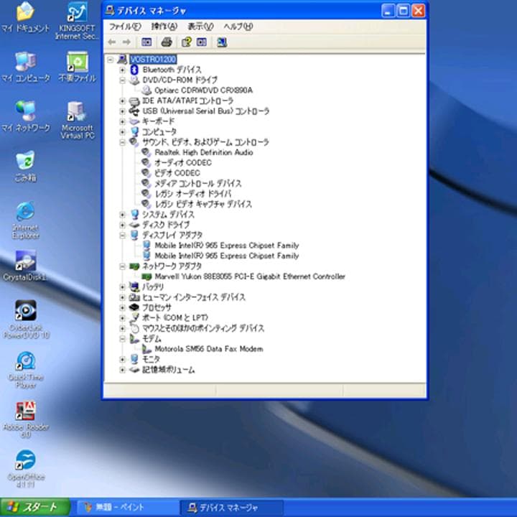517x517 pixels.
Task: Collapse the ディスプレイ アダプタ node
Action: (122, 236)
